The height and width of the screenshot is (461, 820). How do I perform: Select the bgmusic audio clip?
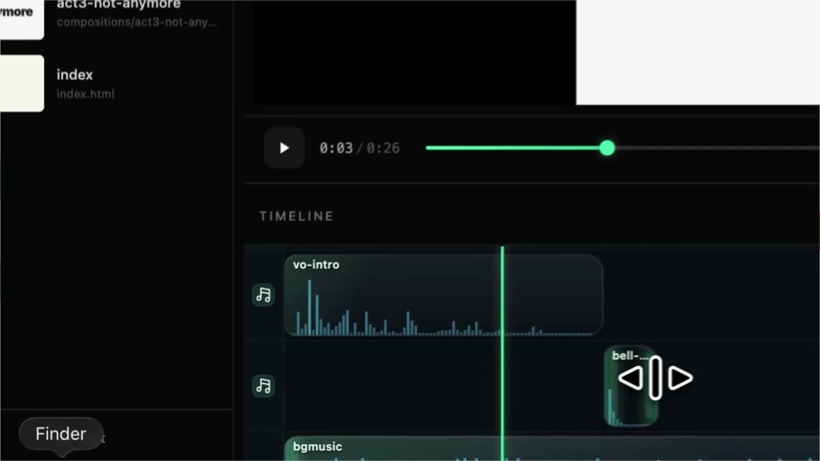552,448
